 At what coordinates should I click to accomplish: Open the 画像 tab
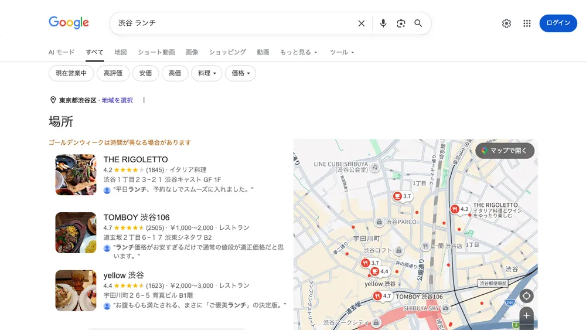(192, 52)
